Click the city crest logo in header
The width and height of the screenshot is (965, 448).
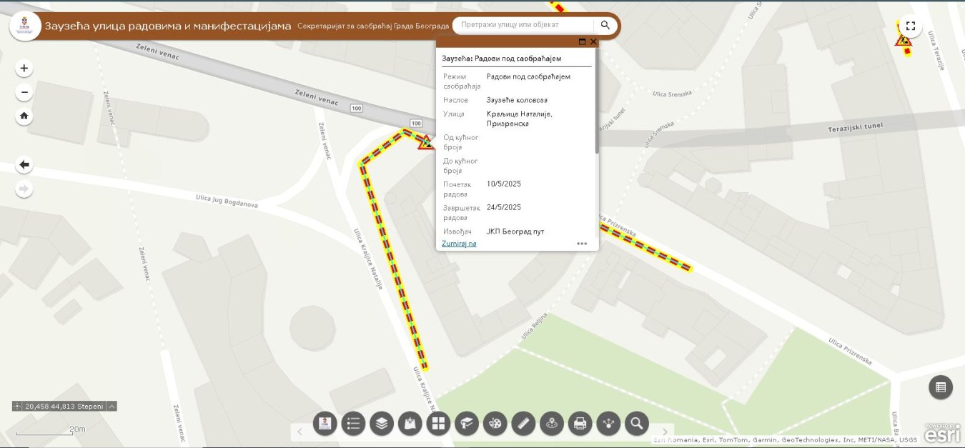(x=24, y=26)
